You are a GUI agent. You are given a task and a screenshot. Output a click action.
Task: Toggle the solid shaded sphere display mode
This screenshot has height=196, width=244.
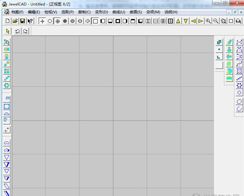coord(72,21)
